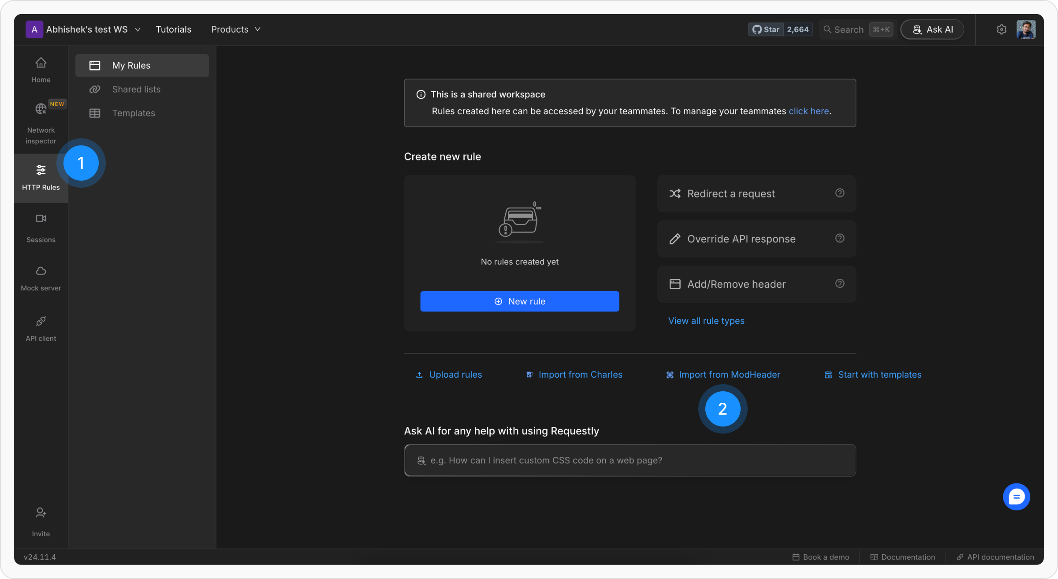Expand the Products dropdown menu
The width and height of the screenshot is (1058, 579).
click(x=236, y=30)
